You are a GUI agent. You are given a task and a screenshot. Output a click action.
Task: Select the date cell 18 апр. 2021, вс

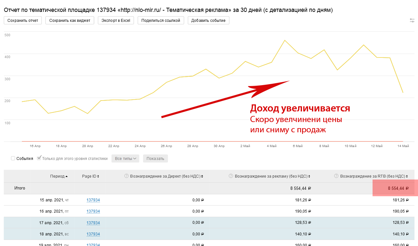click(x=54, y=234)
